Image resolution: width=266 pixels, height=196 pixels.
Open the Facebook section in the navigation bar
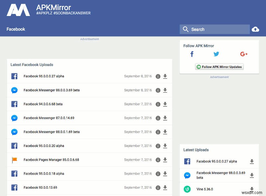tap(16, 29)
